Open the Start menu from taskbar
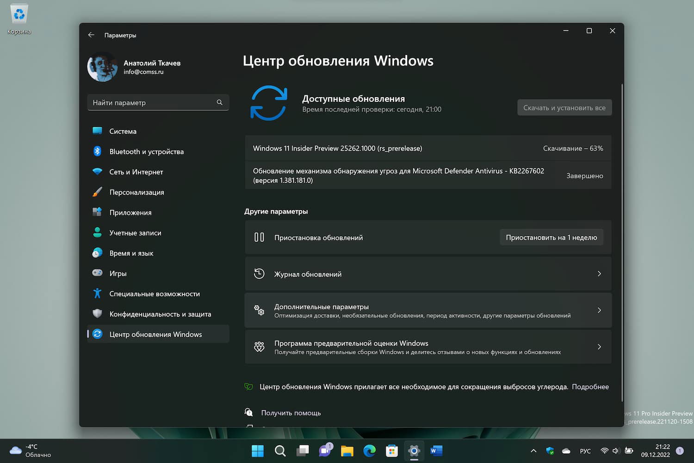 click(258, 450)
